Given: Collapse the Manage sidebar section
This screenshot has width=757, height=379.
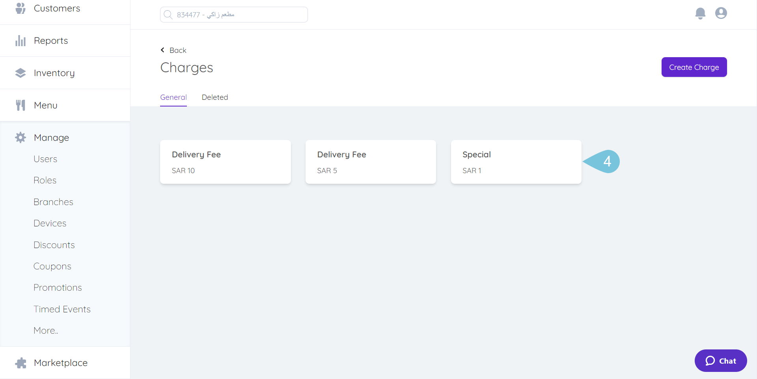Looking at the screenshot, I should [65, 138].
